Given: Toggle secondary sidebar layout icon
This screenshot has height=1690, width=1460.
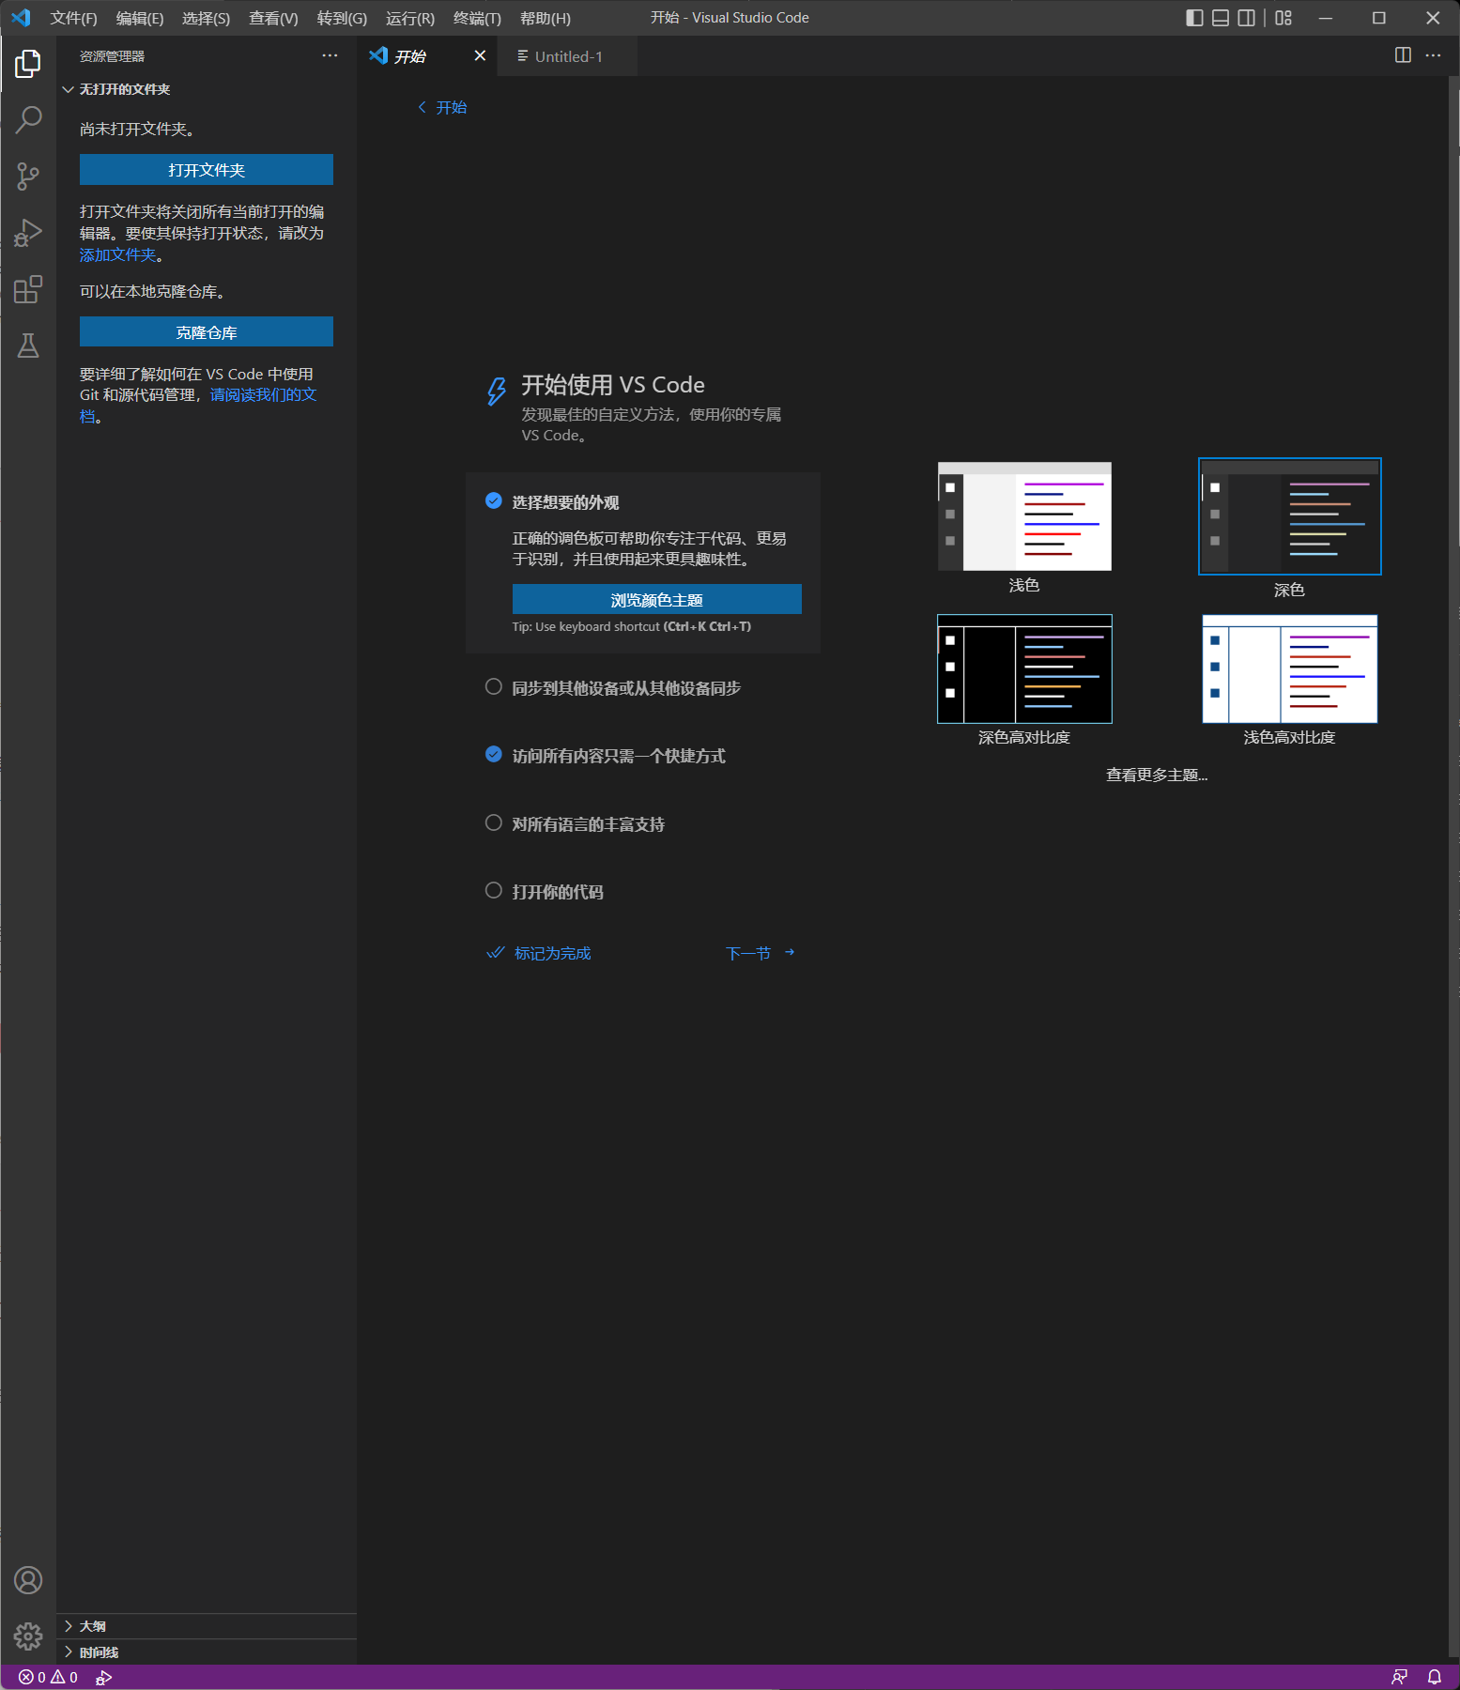Looking at the screenshot, I should [x=1246, y=18].
